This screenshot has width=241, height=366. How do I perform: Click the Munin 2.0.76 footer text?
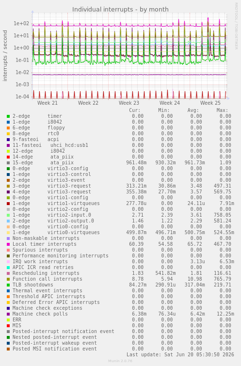(120, 361)
